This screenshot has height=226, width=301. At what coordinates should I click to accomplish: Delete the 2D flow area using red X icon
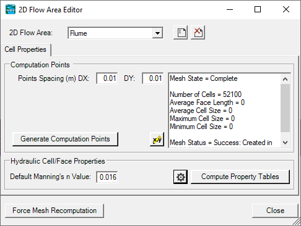tap(198, 33)
